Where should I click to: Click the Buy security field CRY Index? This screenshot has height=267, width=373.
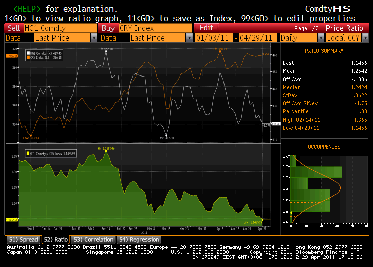coord(156,28)
